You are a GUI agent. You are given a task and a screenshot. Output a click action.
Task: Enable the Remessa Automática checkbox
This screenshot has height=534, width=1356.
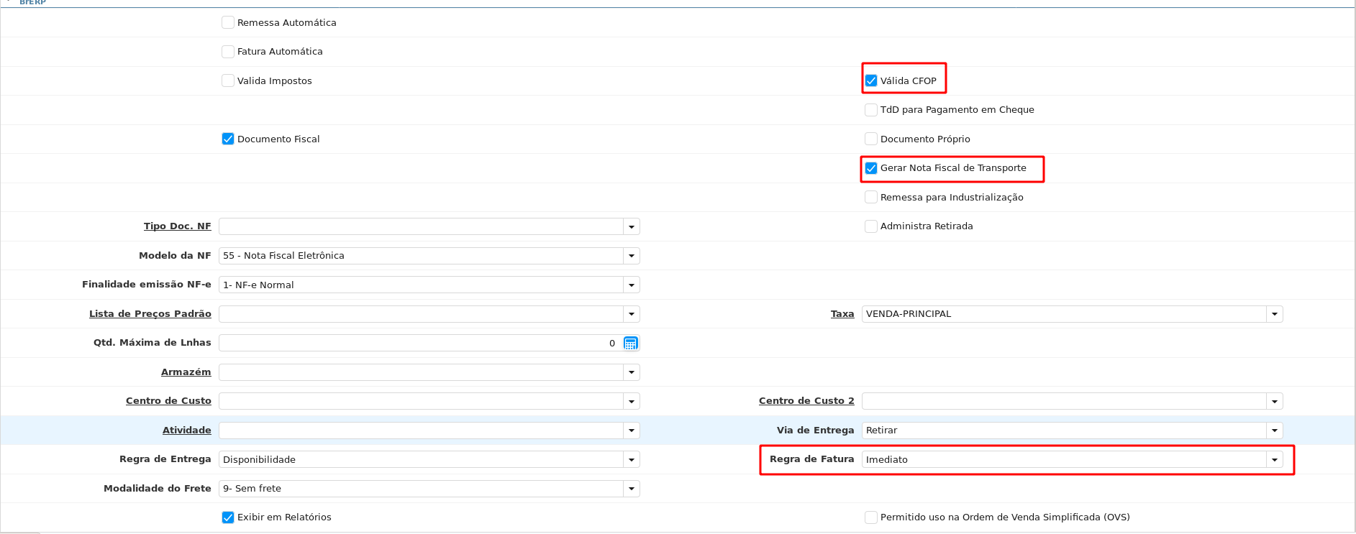coord(228,23)
